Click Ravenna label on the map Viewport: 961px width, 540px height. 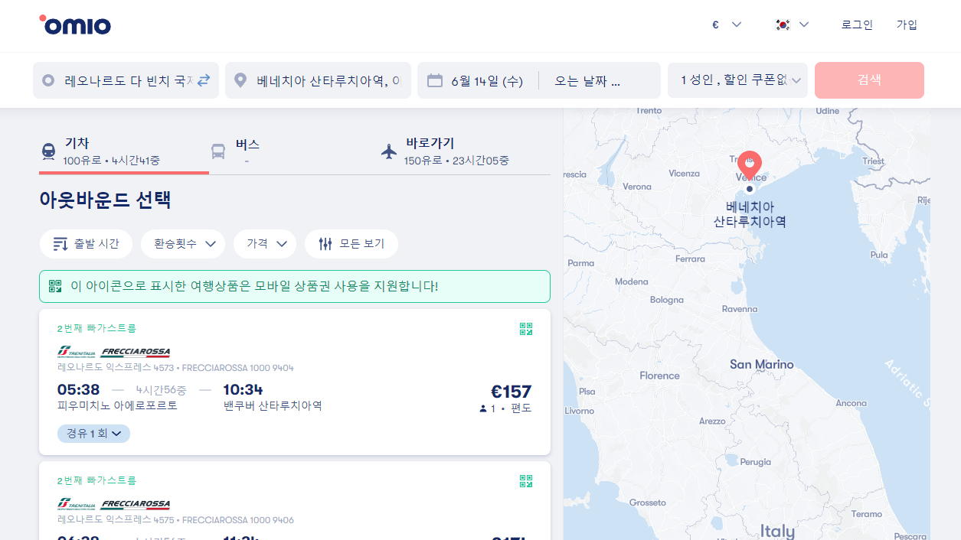coord(740,309)
